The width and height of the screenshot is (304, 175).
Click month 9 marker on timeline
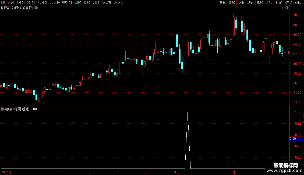coord(175,172)
